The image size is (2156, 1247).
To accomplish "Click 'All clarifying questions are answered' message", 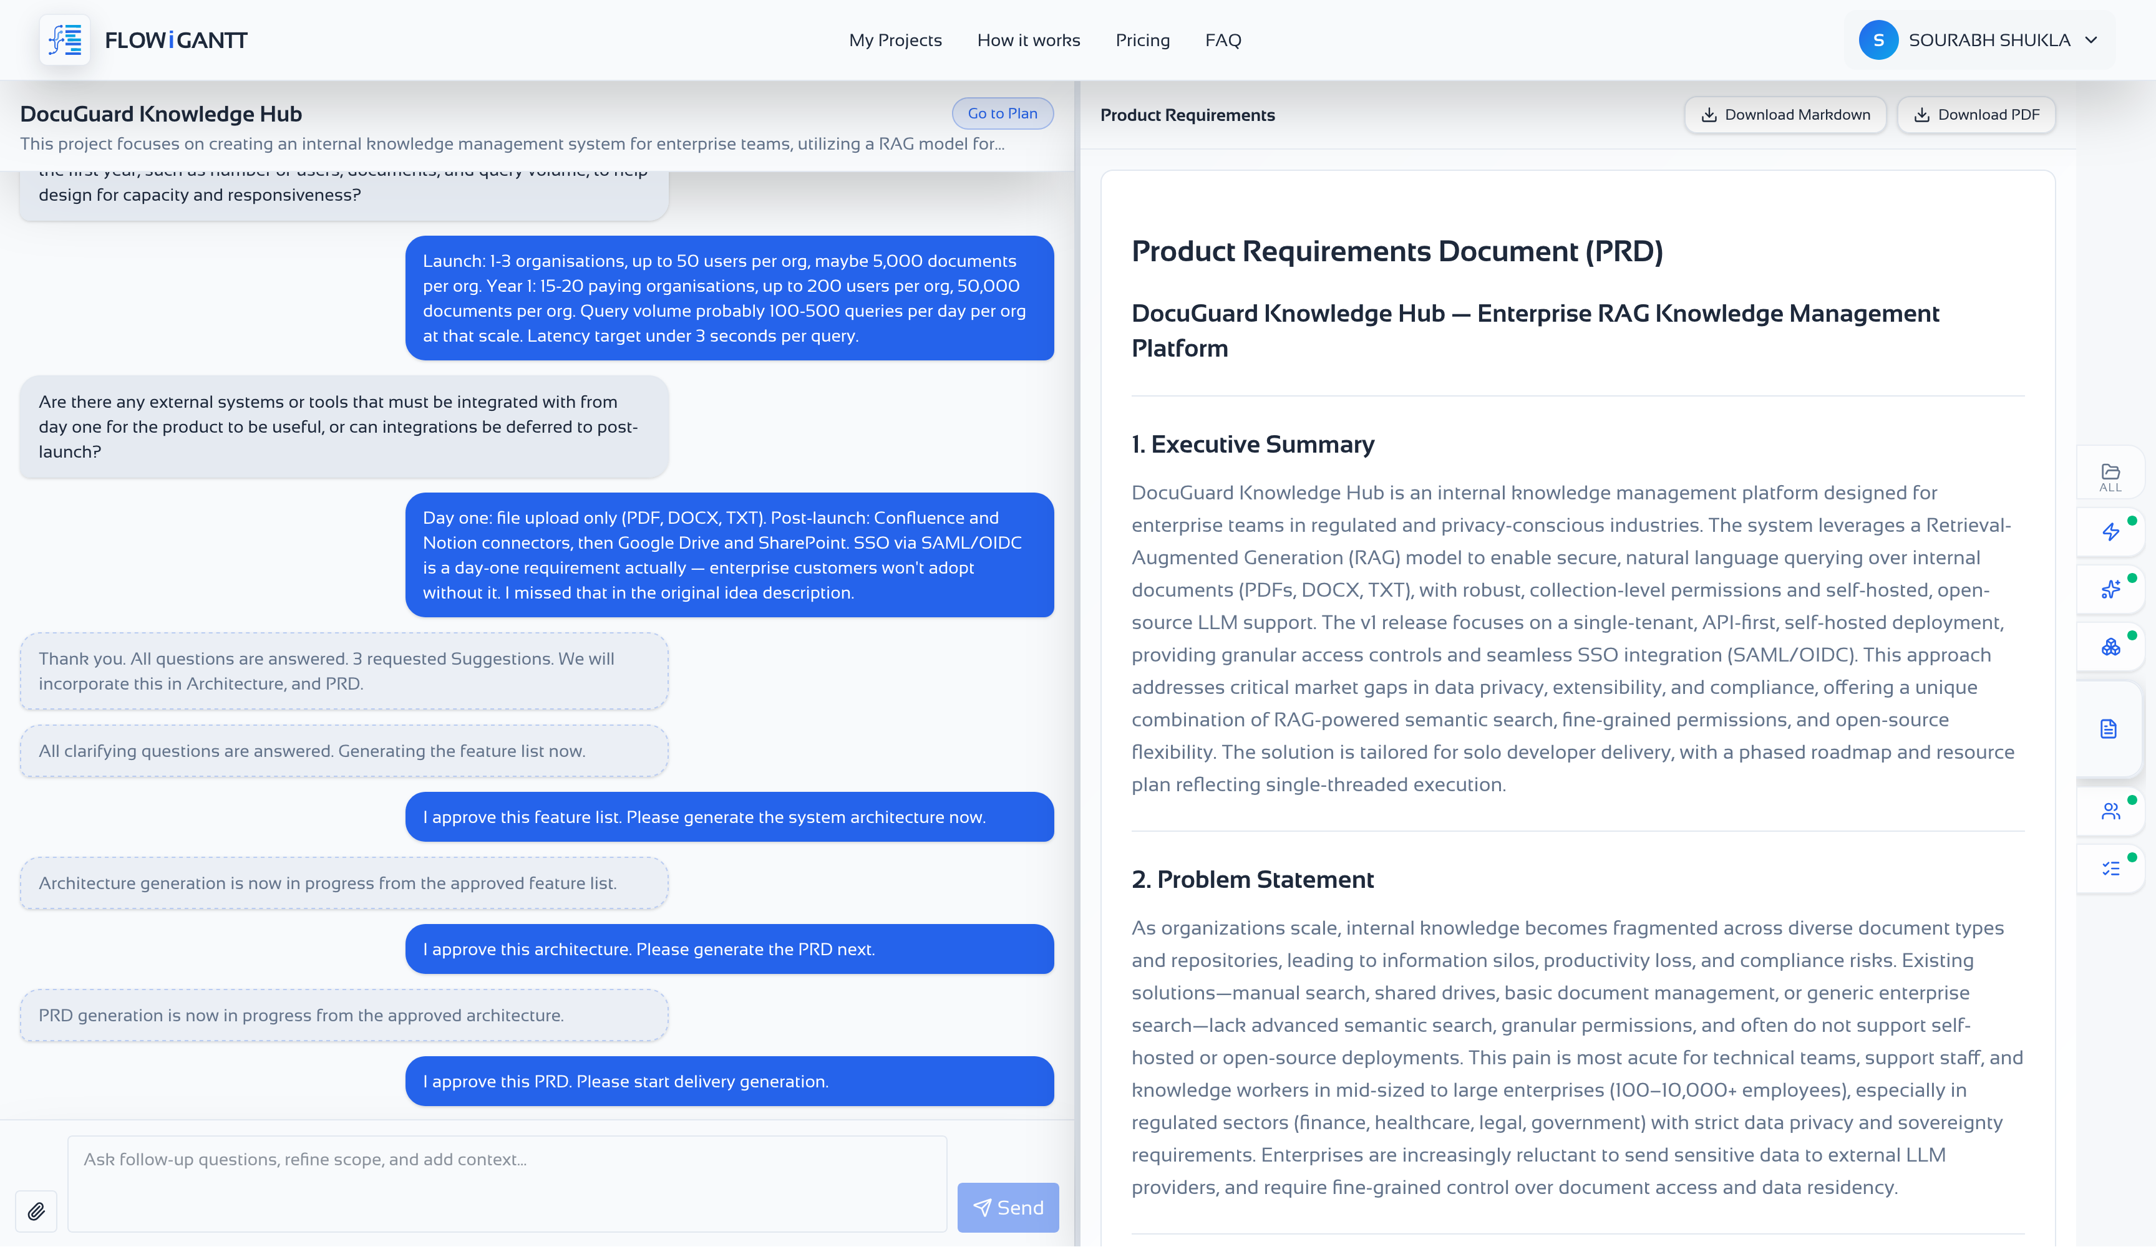I will point(343,751).
